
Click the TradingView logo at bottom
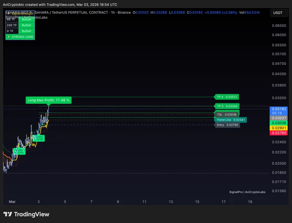(26, 214)
